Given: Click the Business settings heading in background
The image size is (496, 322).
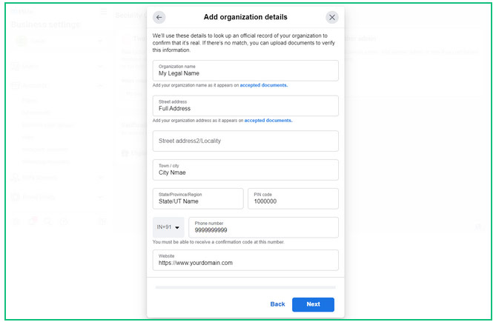Looking at the screenshot, I should [46, 24].
